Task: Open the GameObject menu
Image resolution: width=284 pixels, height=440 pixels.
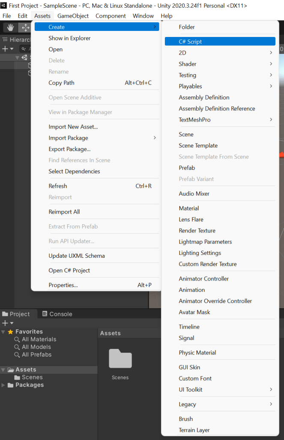Action: (73, 16)
